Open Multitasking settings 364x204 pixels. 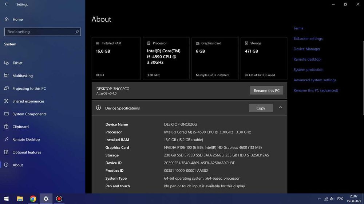coord(22,76)
